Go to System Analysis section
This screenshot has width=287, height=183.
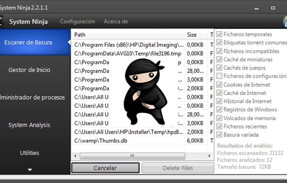(x=29, y=125)
